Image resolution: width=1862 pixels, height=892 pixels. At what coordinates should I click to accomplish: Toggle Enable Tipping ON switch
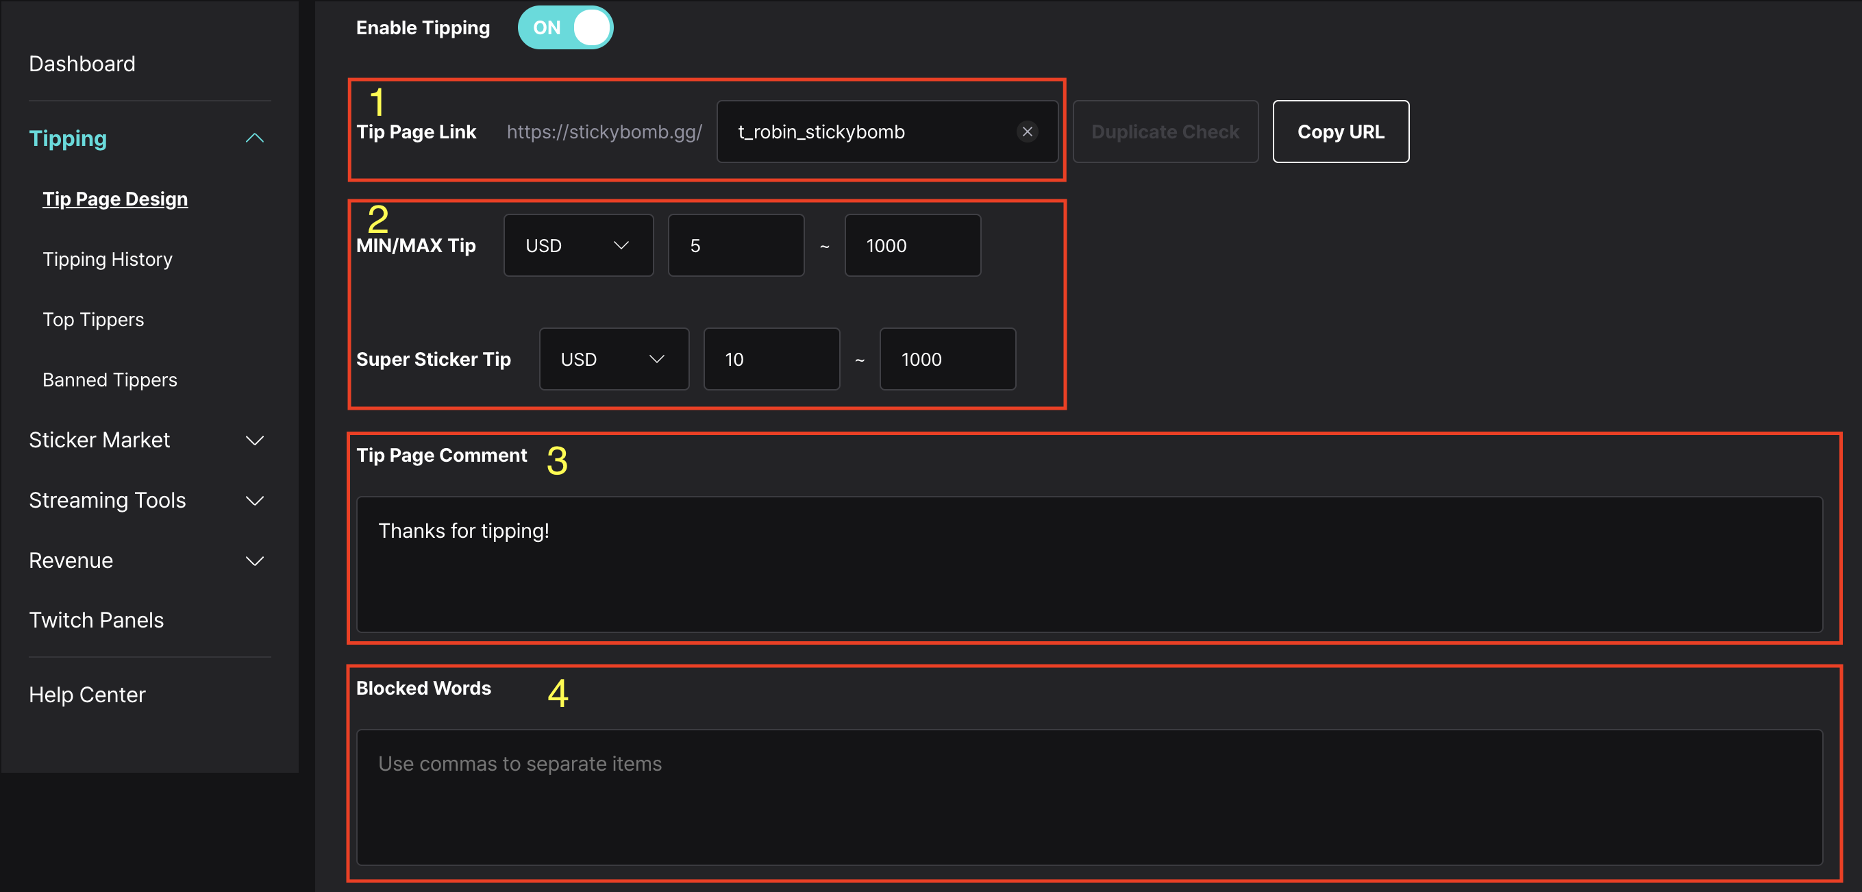click(x=569, y=27)
